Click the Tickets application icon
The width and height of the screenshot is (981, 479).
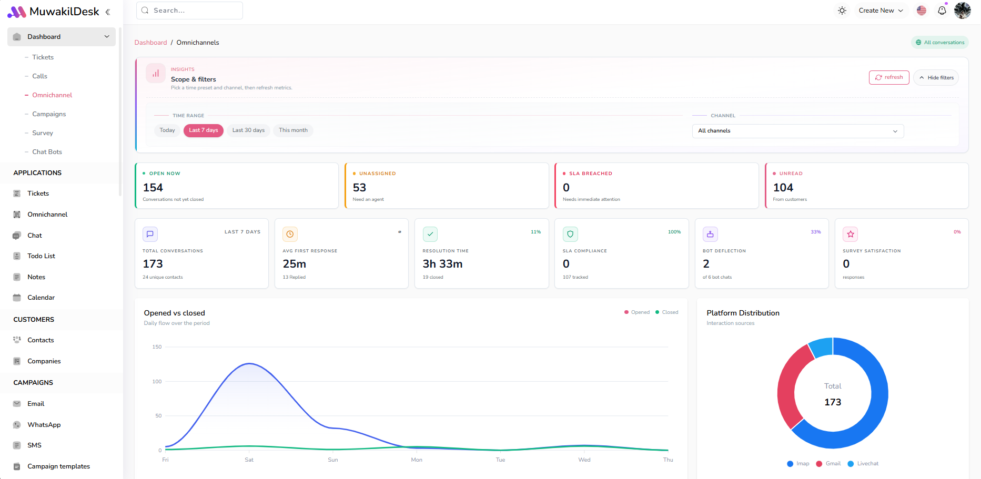pos(17,193)
